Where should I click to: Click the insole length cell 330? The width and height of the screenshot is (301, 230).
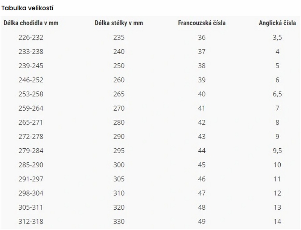coord(119,222)
